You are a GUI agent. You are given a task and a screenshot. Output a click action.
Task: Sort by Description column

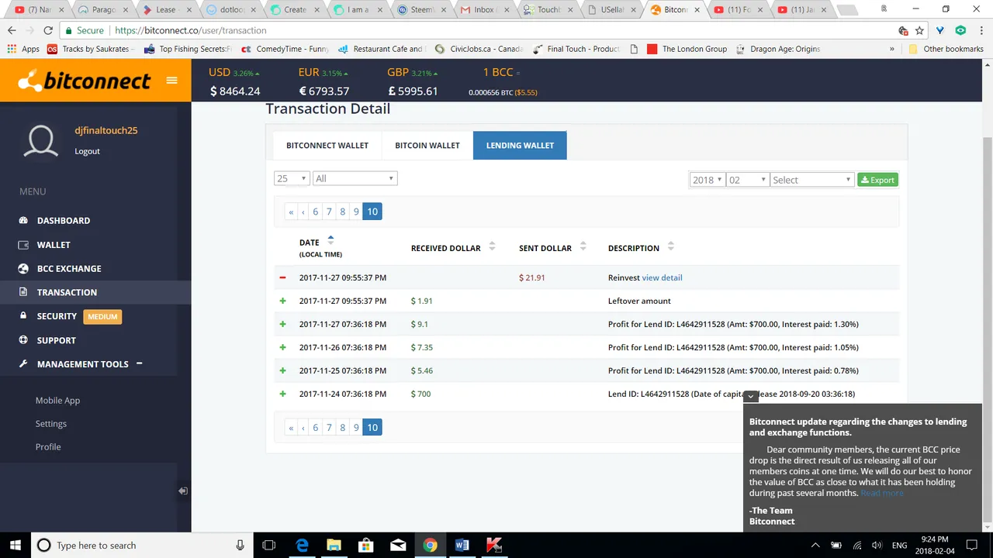(x=671, y=247)
